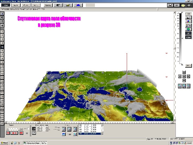
Task: Click the first bottom panel zoom icon
Action: click(64, 129)
